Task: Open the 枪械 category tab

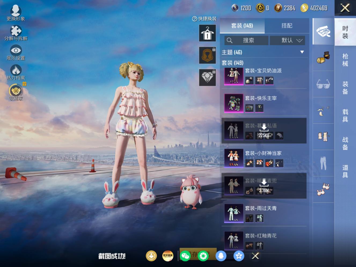Action: 345,60
